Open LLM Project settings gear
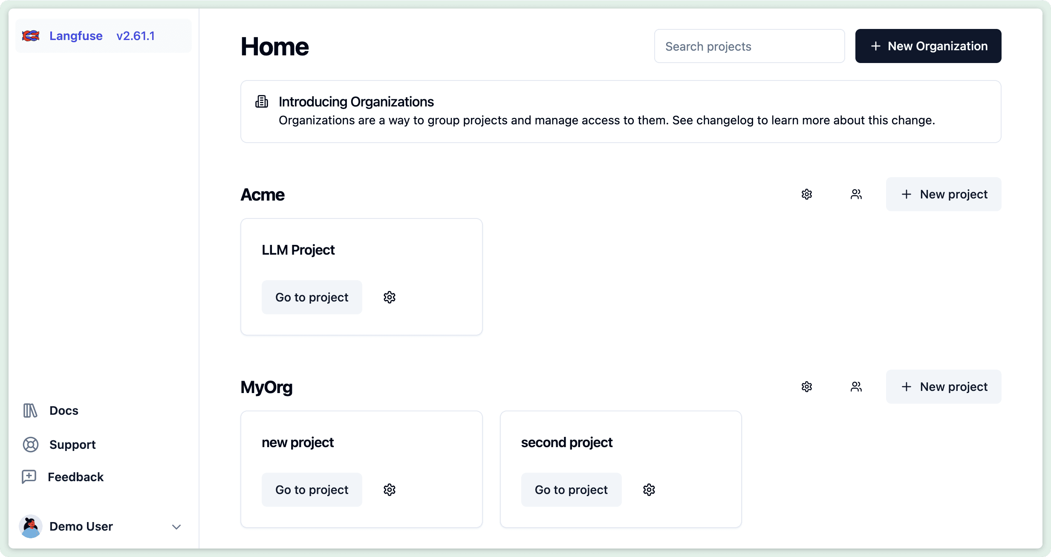 coord(389,297)
